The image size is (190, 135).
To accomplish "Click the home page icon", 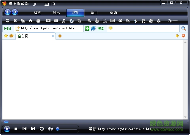I will point(30,21).
